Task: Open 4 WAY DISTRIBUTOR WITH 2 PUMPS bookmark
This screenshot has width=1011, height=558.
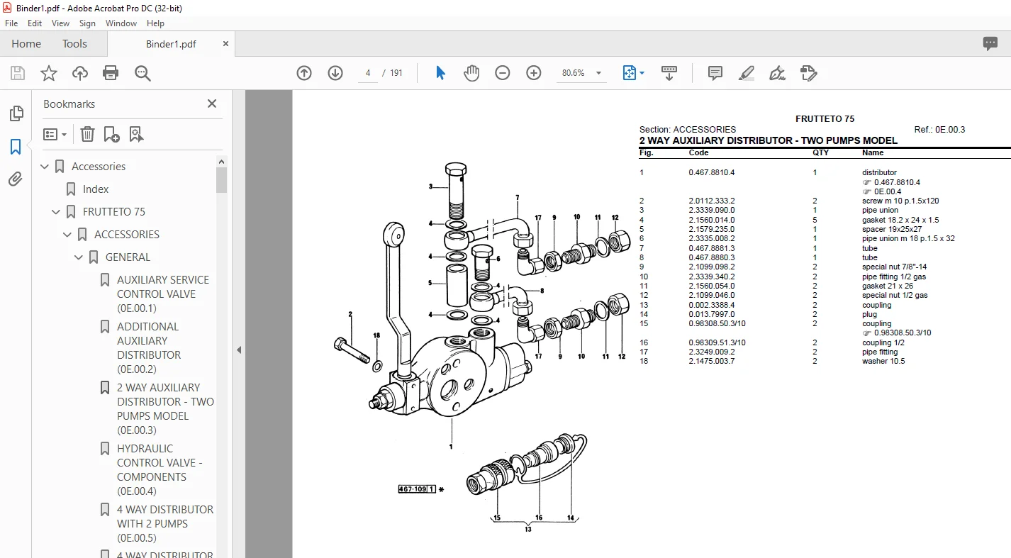Action: tap(165, 524)
